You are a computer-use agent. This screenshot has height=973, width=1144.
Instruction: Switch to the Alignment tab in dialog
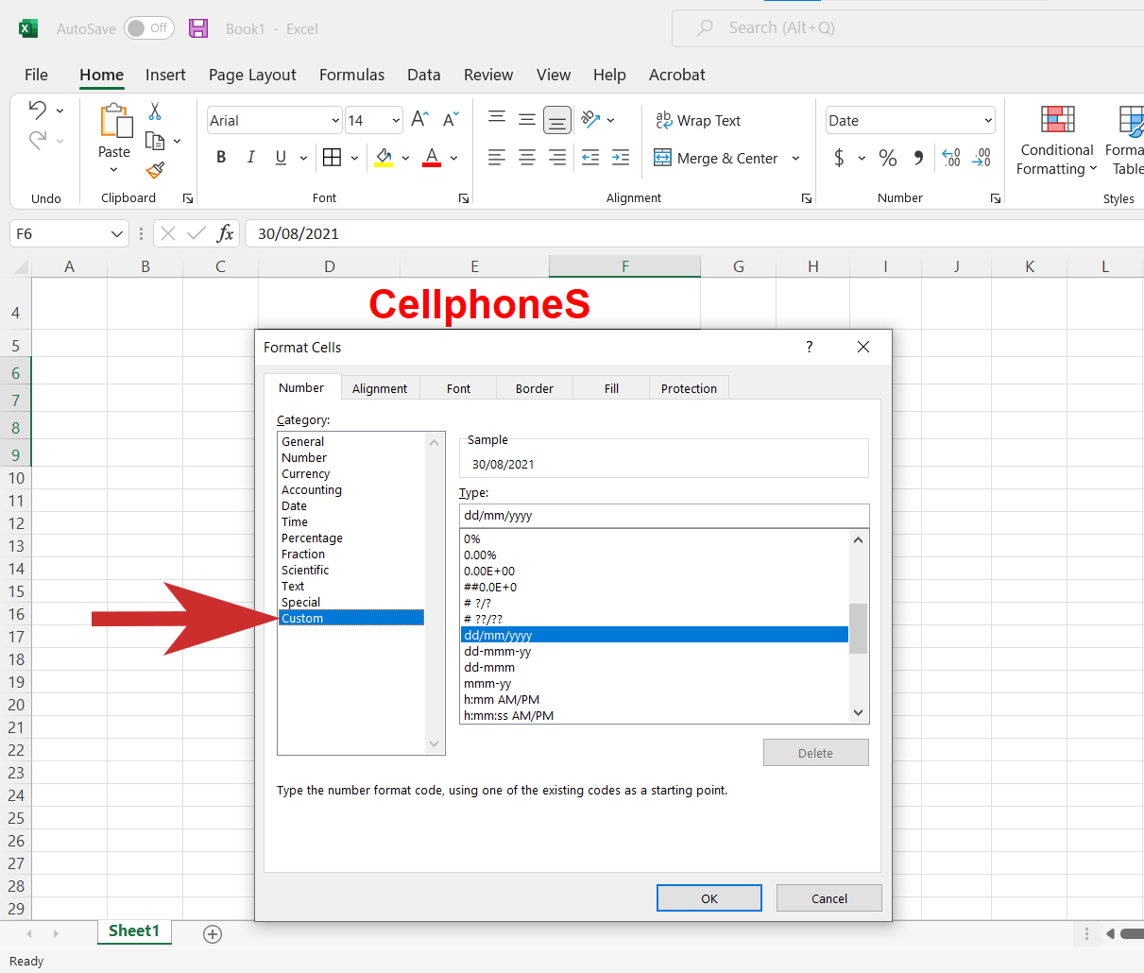[x=380, y=388]
